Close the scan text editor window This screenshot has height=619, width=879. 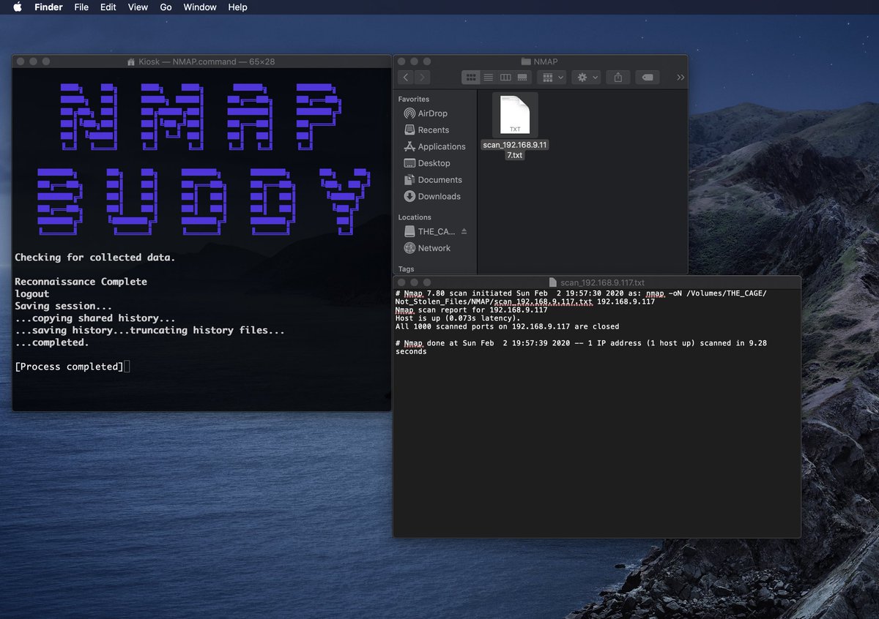(401, 282)
